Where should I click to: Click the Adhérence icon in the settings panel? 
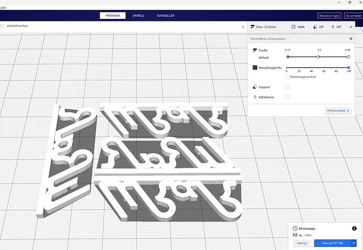click(255, 97)
